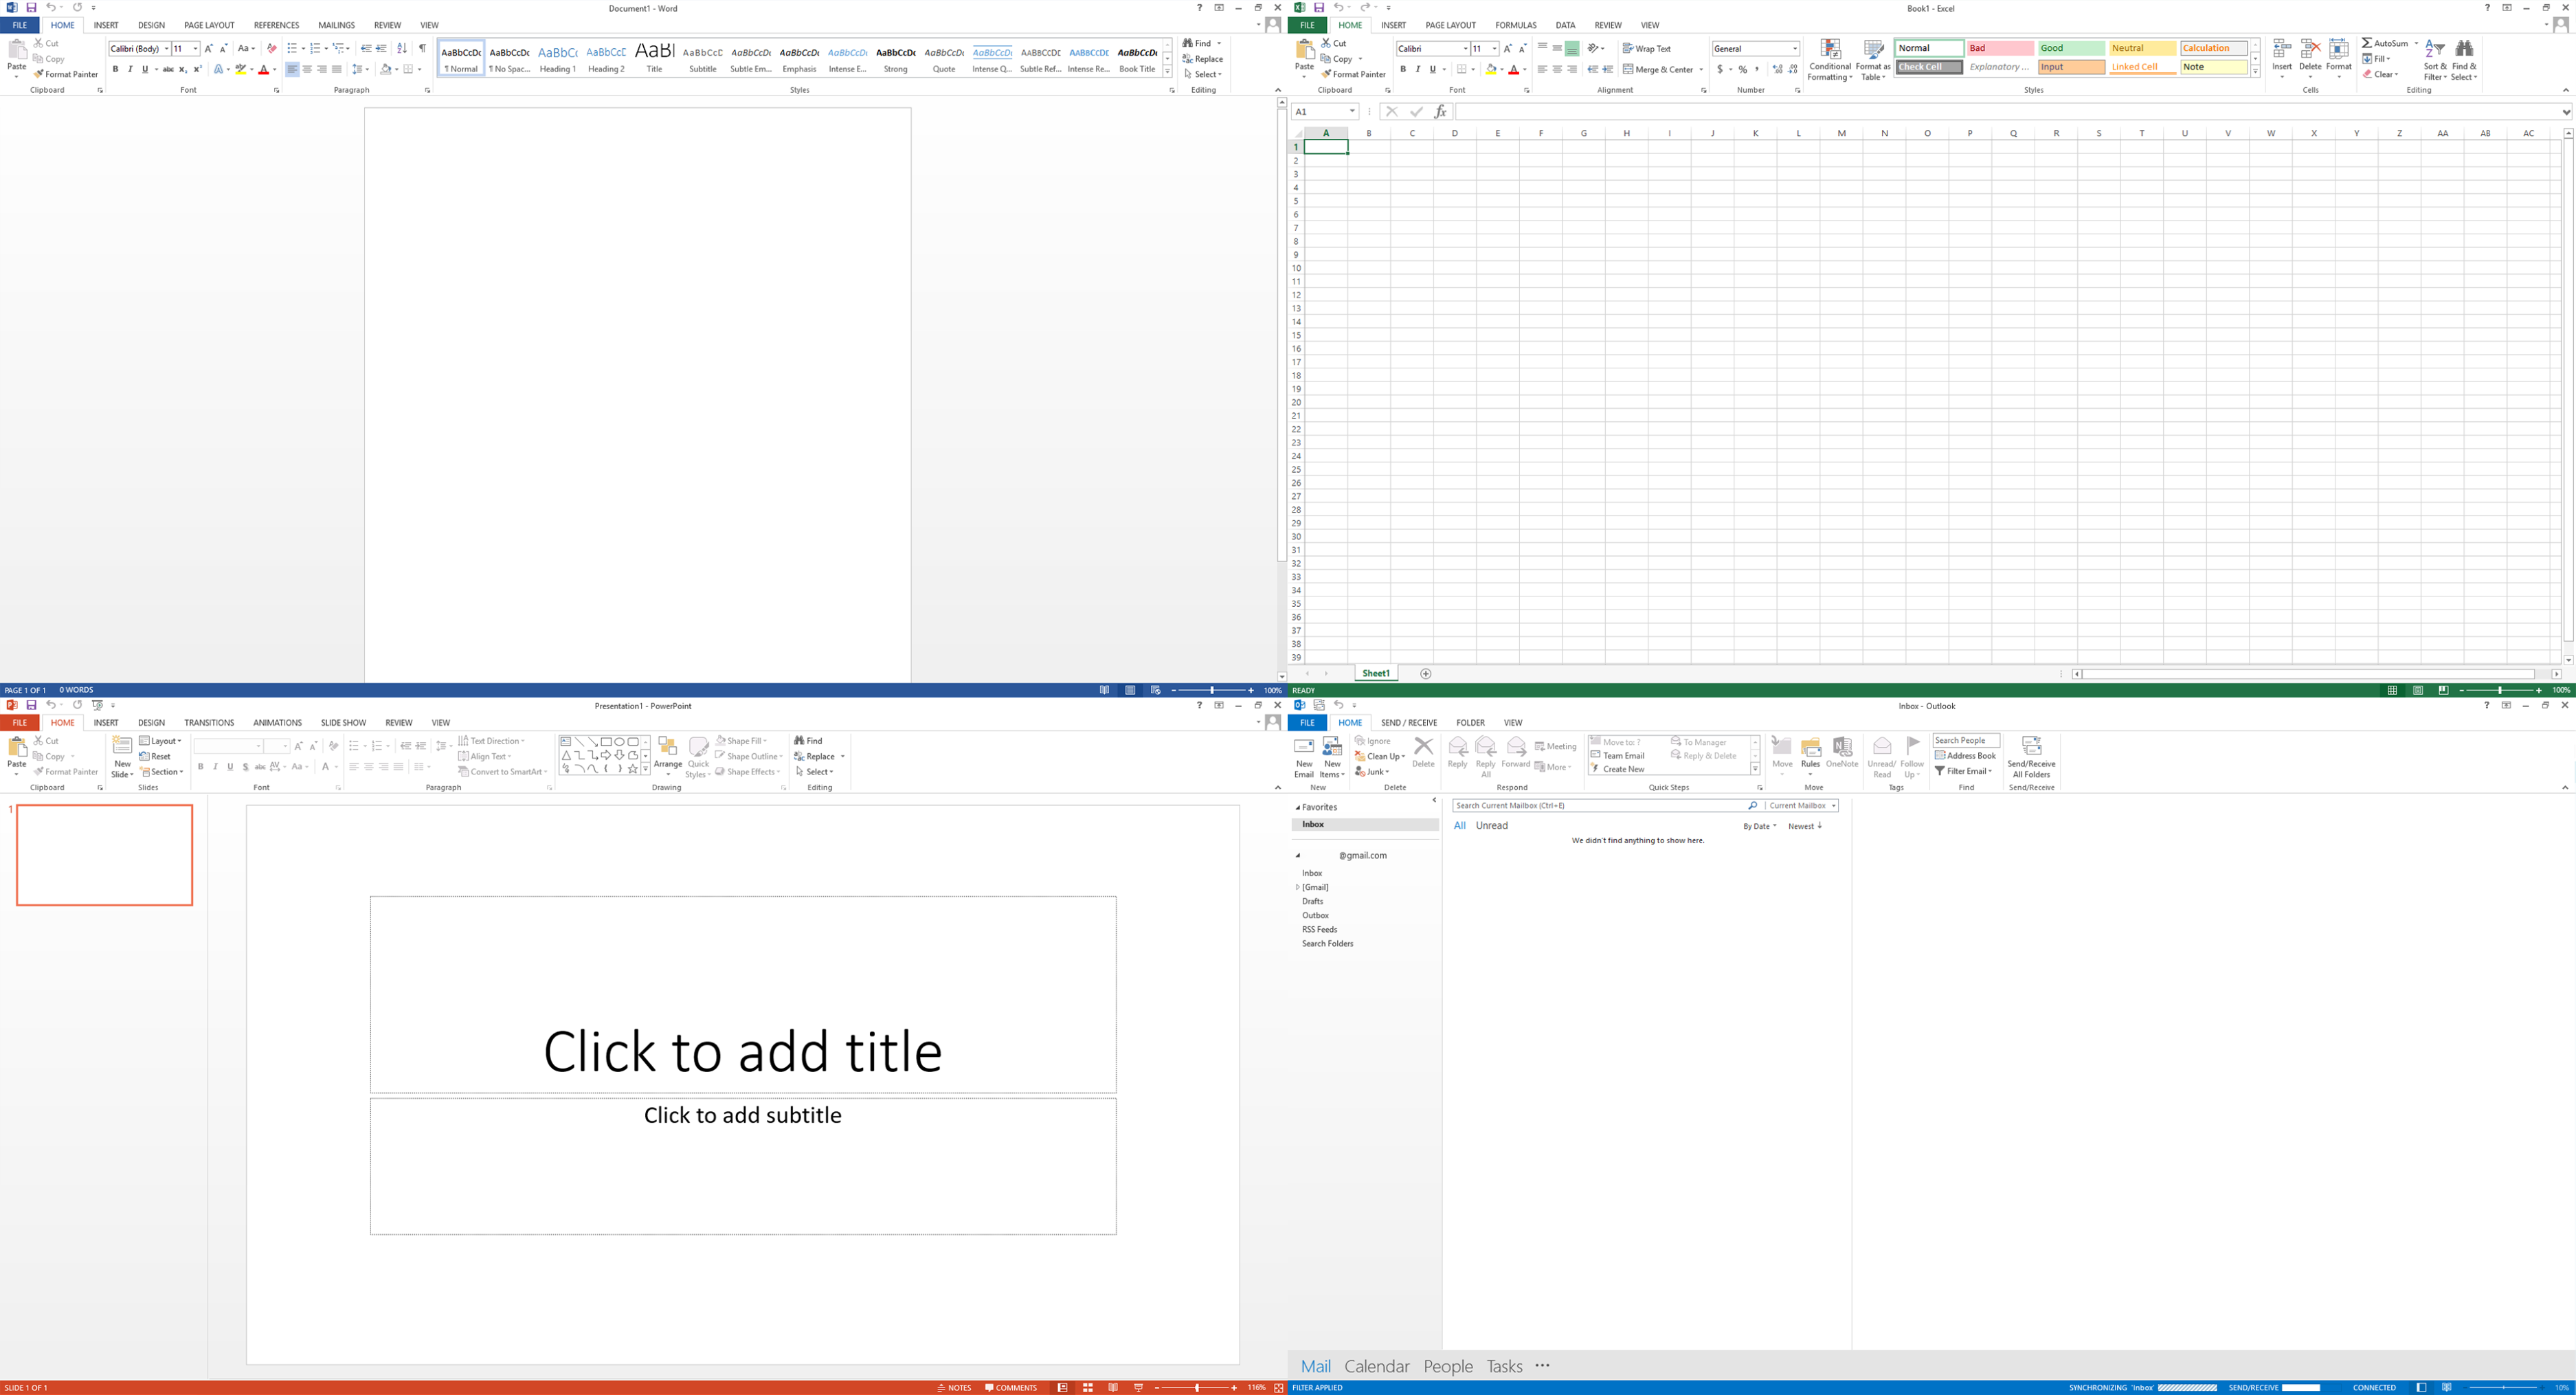Select slide 1 thumbnail in PowerPoint
The image size is (2576, 1395).
[104, 855]
